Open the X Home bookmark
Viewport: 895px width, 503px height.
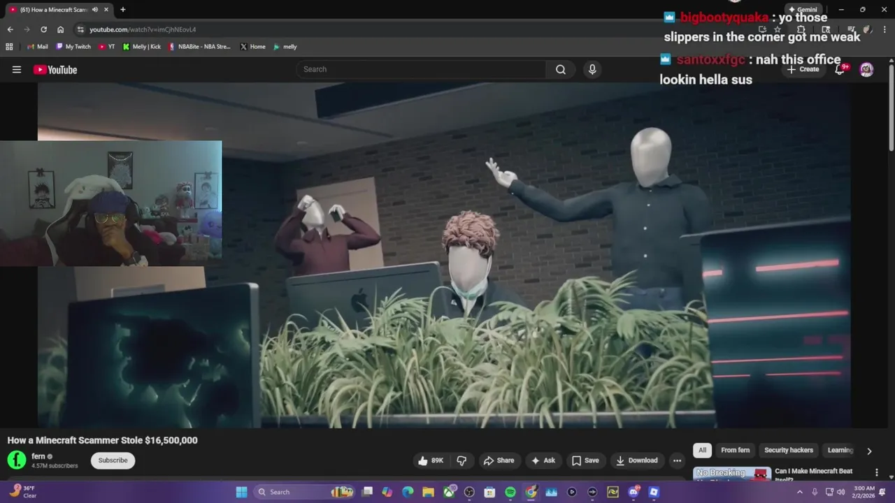(252, 47)
